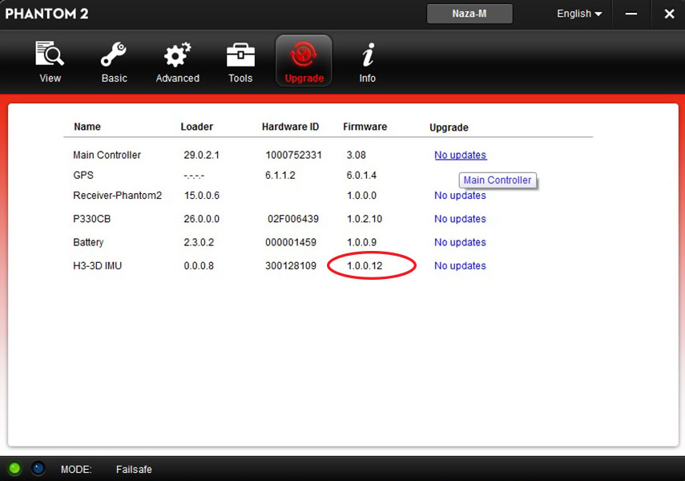Click the Firmware column header
The image size is (685, 481).
(365, 127)
